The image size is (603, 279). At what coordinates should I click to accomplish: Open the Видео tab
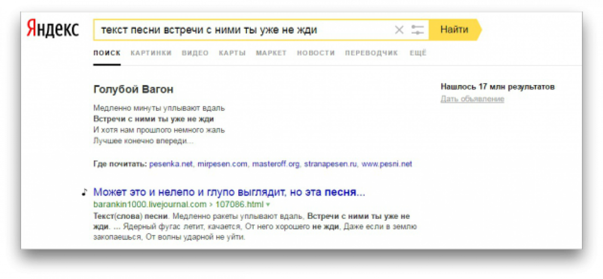[195, 53]
